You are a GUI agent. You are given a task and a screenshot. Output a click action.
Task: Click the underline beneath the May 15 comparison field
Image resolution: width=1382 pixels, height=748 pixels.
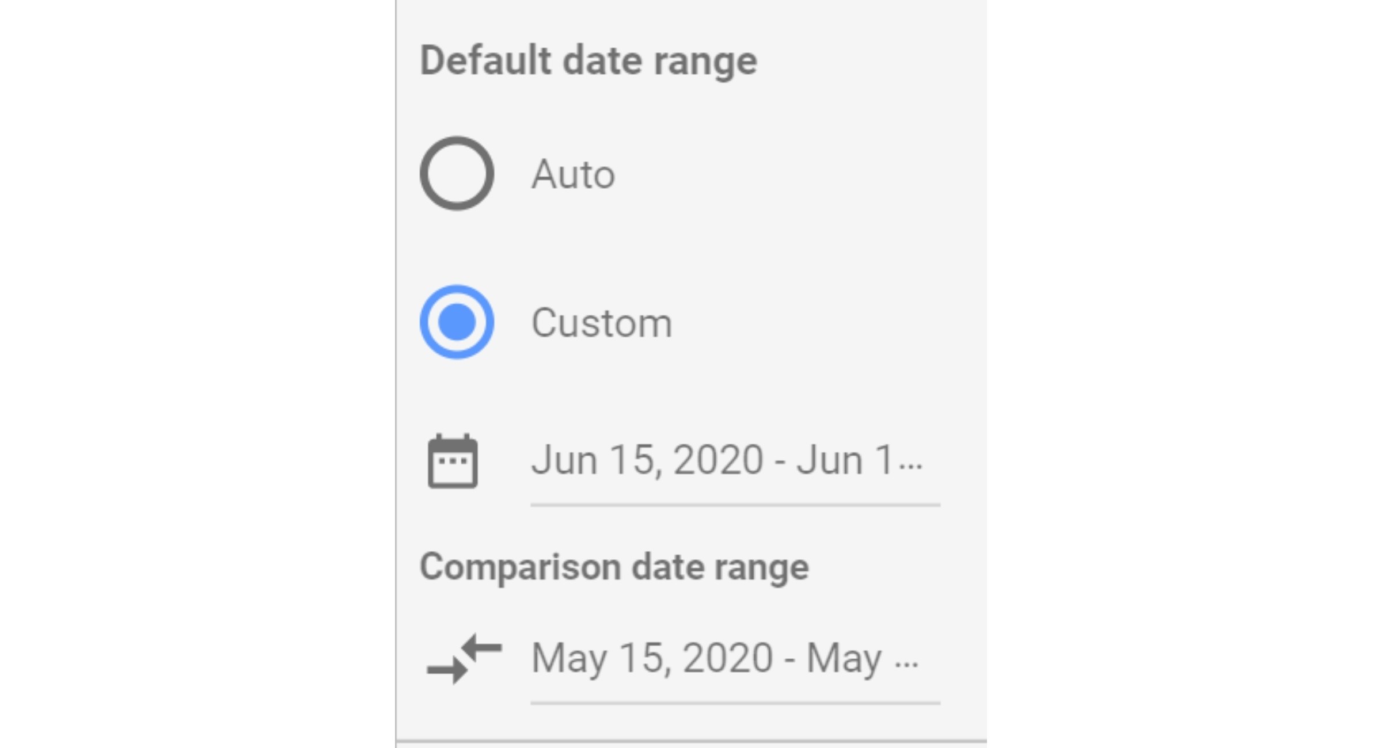click(x=735, y=703)
